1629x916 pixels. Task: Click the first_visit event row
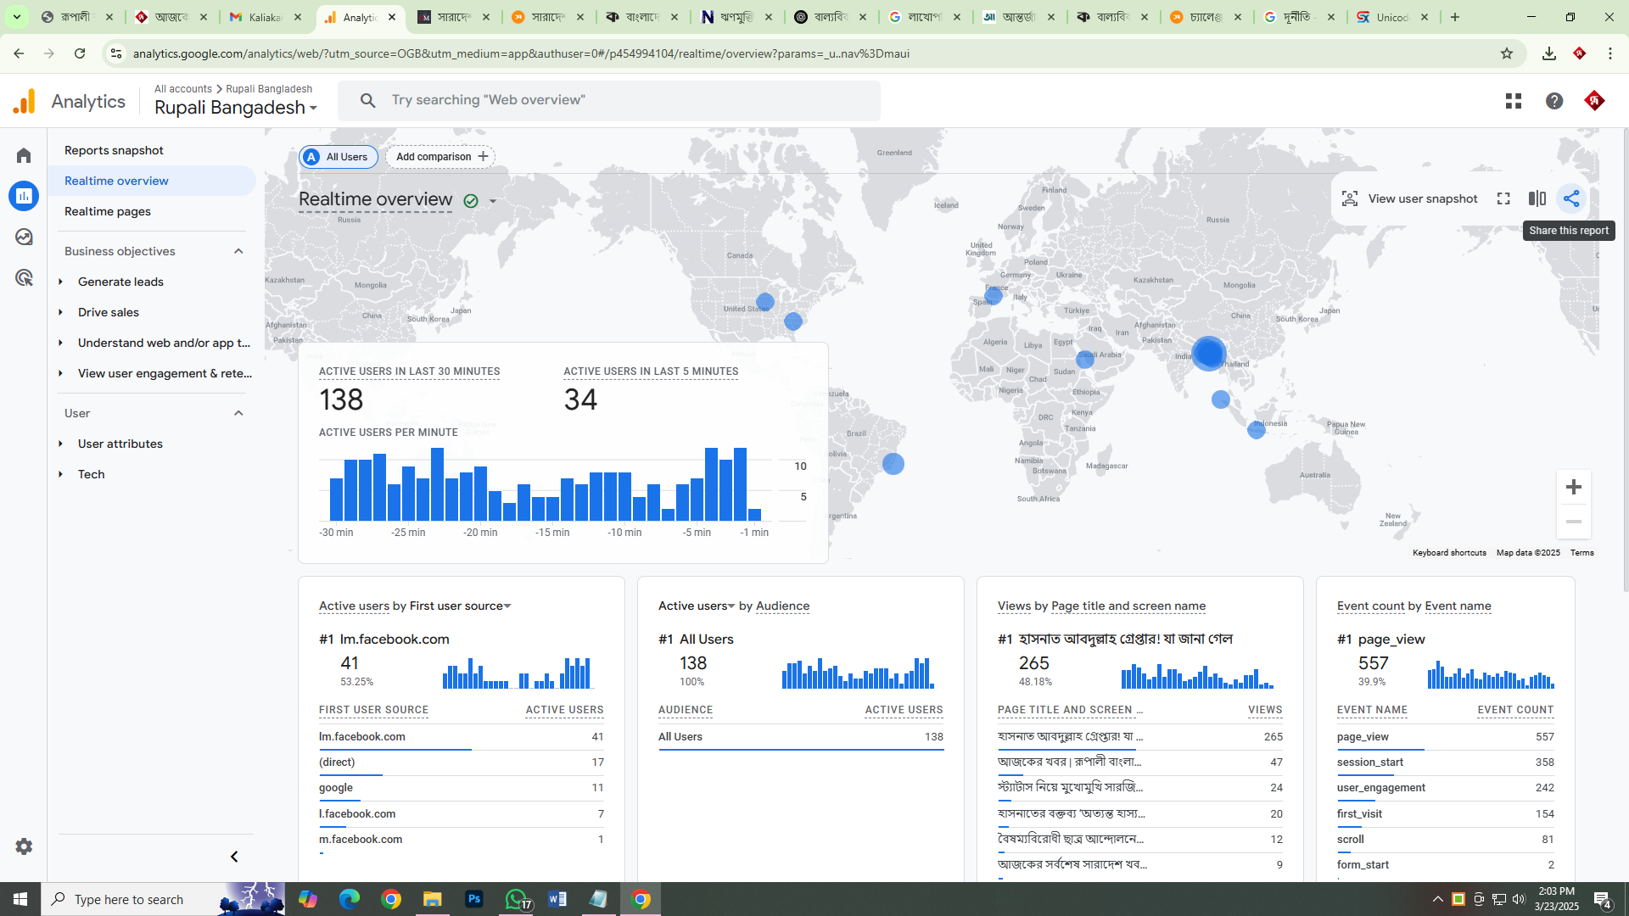tap(1445, 814)
